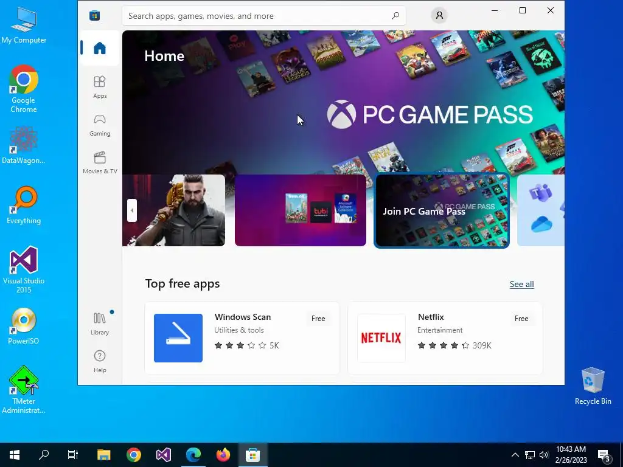Switch to Microsoft Edge in taskbar

193,455
